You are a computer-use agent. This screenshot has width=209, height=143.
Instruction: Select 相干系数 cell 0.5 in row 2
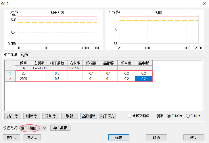57,79
